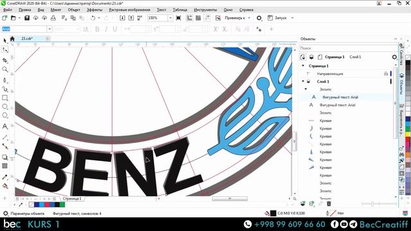Select the Freehand drawing tool
Screen dimensions: 411x231
[4, 80]
